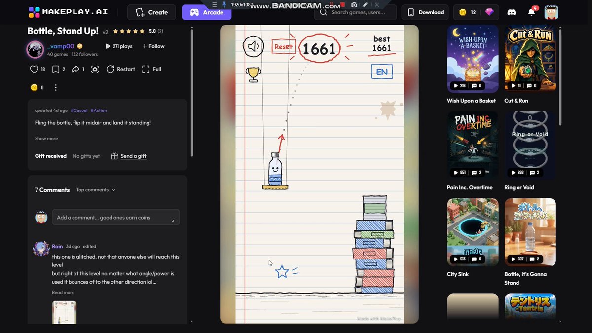Expand Rain's comment with Read more

(63, 293)
